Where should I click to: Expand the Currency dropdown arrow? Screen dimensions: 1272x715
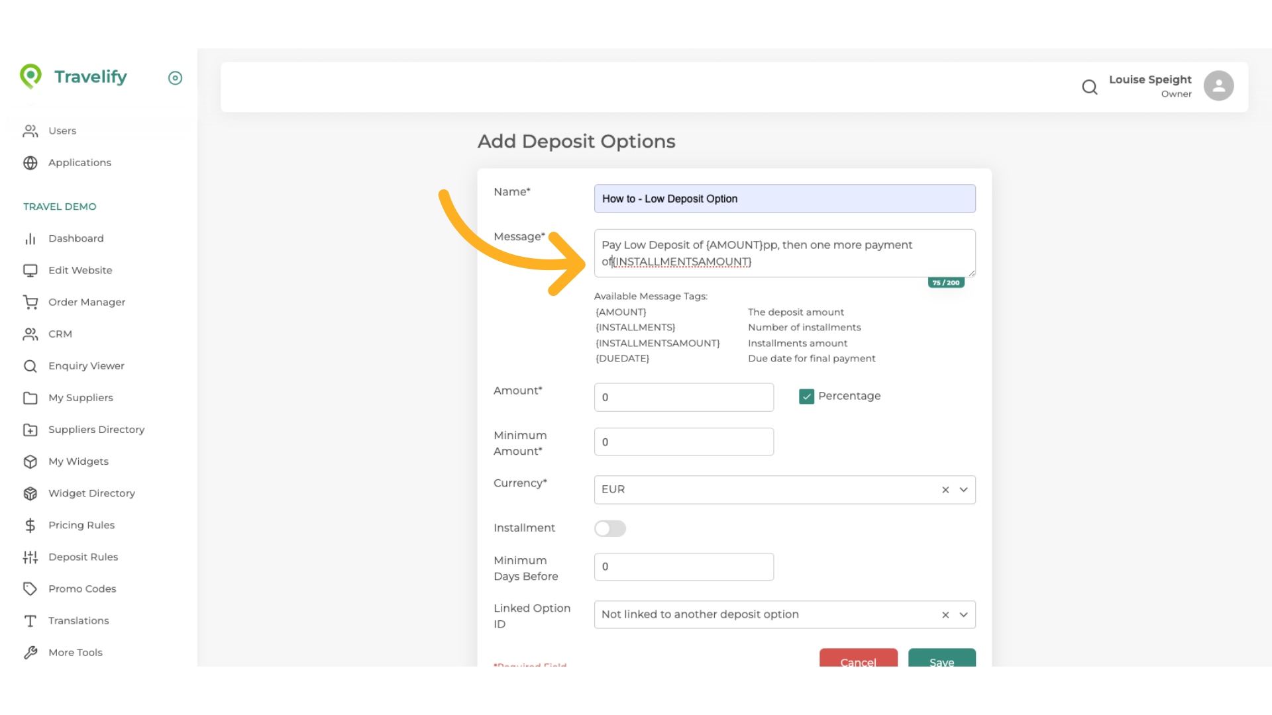coord(963,490)
